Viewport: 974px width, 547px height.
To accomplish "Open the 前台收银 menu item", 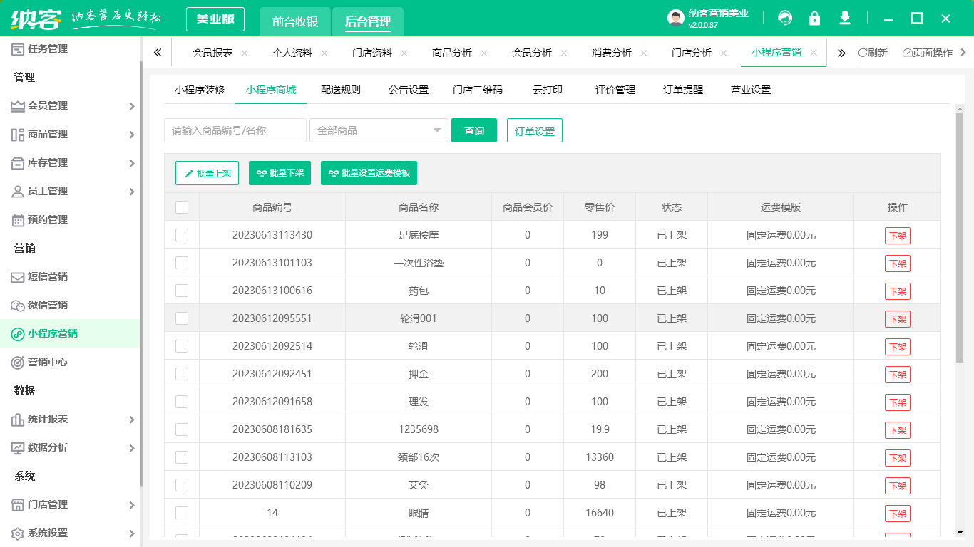I will pos(294,21).
